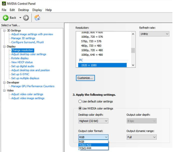Select Use NVIDIA color settings radio
The height and width of the screenshot is (152, 177).
click(80, 108)
